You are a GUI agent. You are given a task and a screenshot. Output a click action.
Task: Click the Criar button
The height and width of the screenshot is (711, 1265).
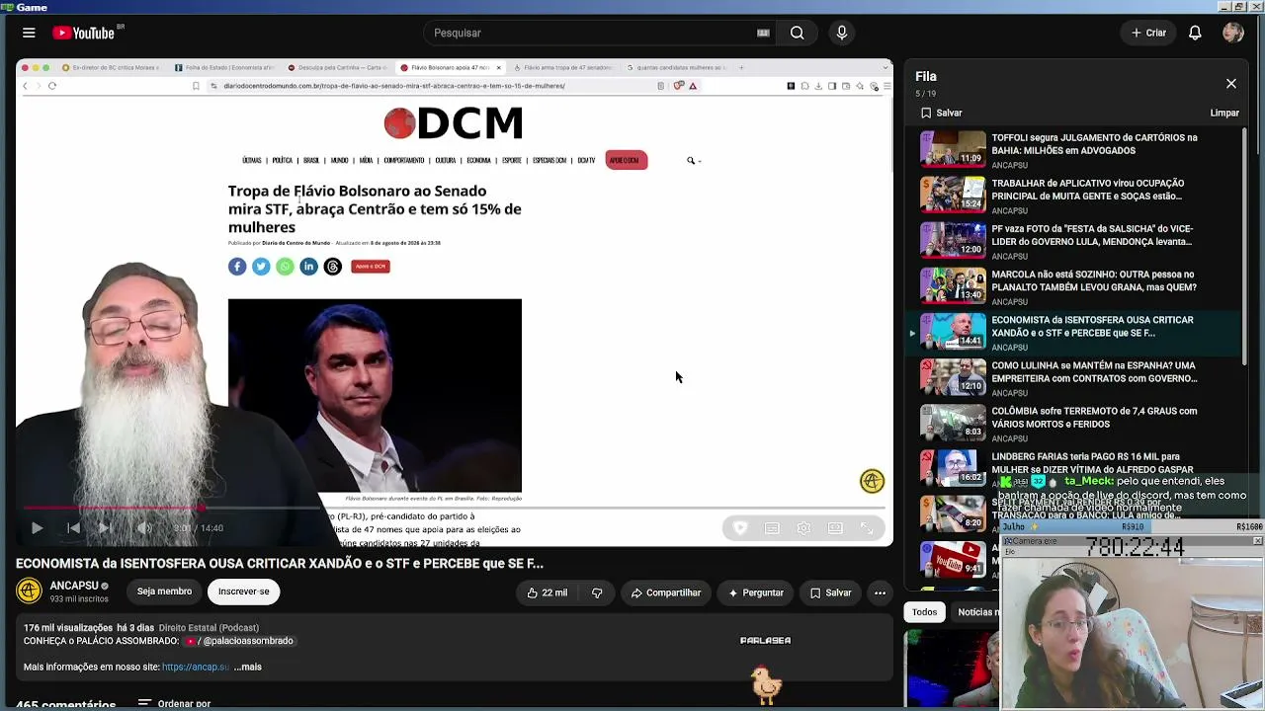pos(1149,33)
